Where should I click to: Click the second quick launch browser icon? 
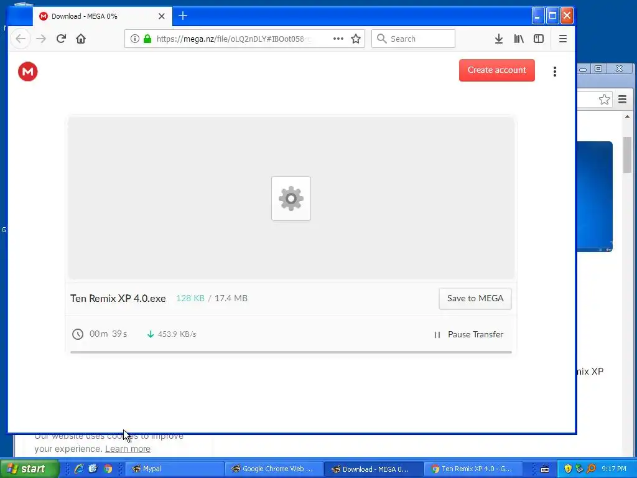[93, 469]
